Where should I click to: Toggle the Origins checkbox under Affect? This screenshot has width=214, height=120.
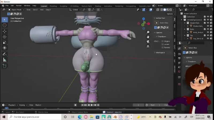coord(162,41)
